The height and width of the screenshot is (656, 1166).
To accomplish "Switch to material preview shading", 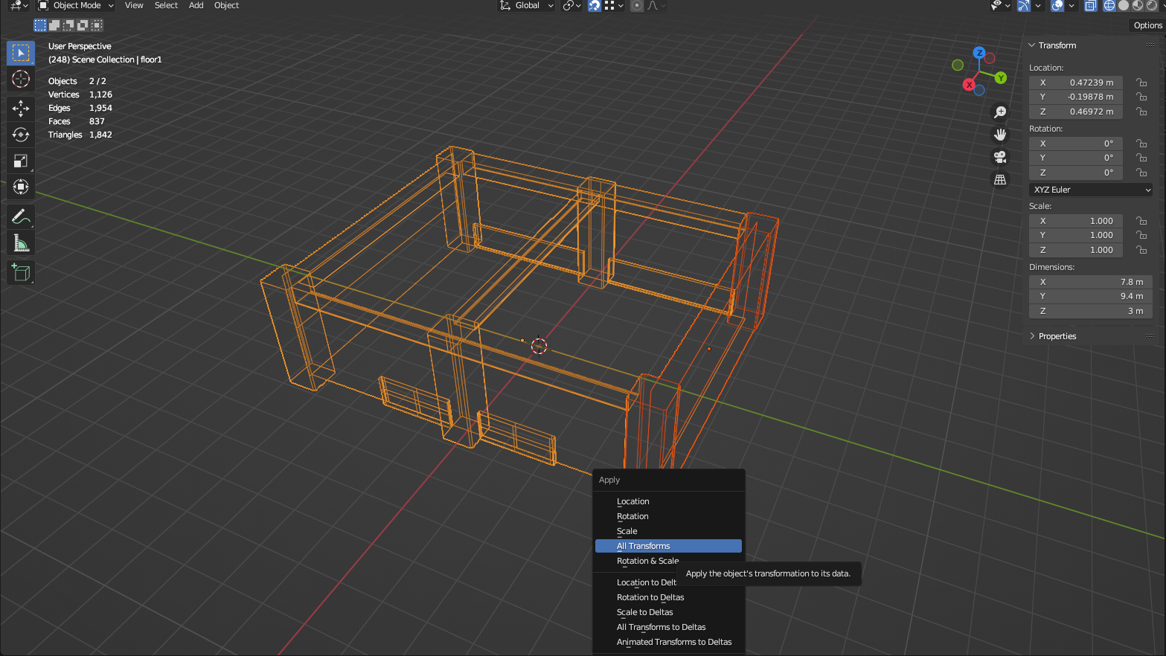I will (1138, 5).
